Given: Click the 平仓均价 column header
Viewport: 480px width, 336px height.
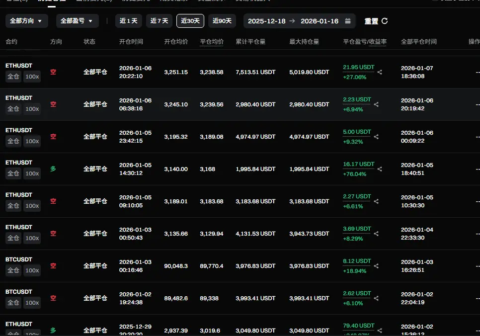Looking at the screenshot, I should (x=212, y=42).
